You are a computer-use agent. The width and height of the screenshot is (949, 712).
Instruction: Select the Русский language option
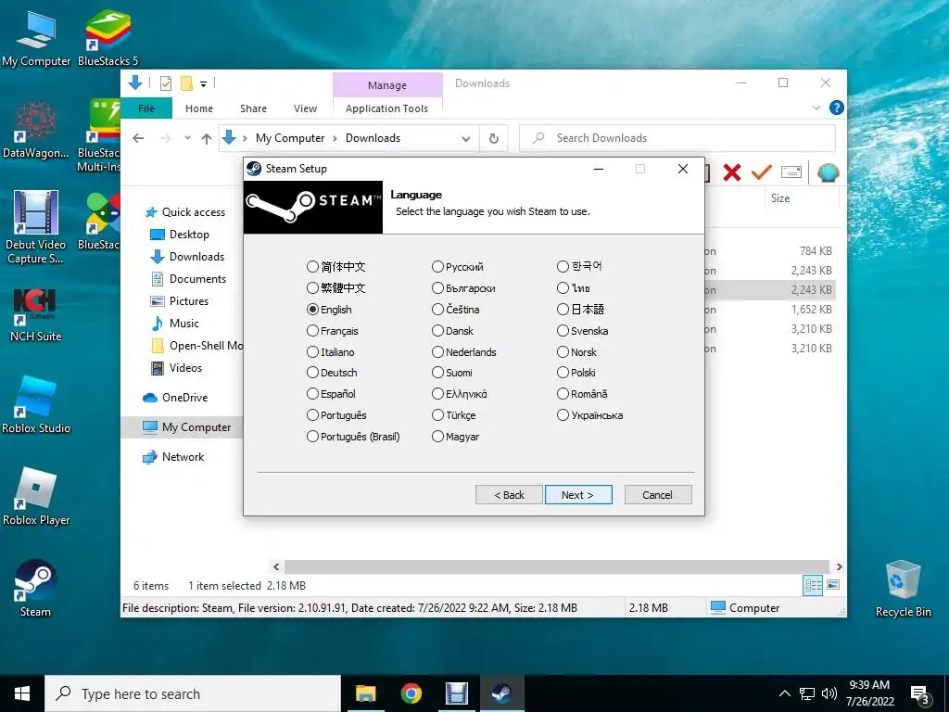pos(458,266)
